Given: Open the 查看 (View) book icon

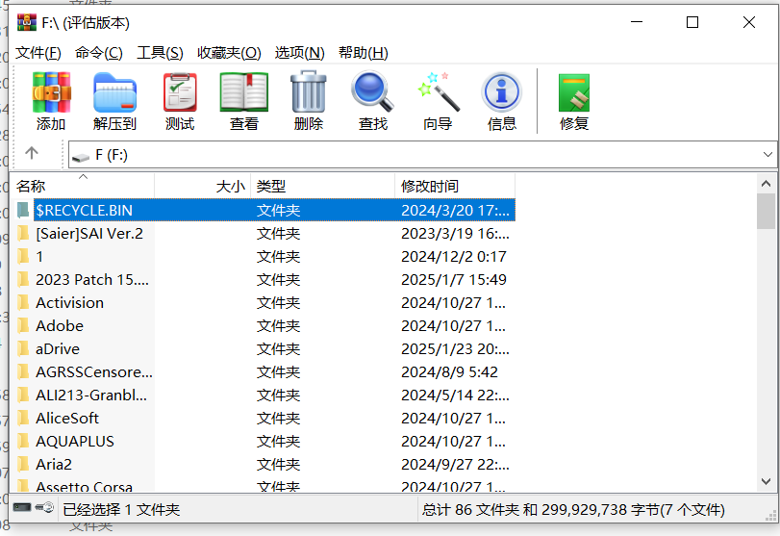Looking at the screenshot, I should (243, 92).
